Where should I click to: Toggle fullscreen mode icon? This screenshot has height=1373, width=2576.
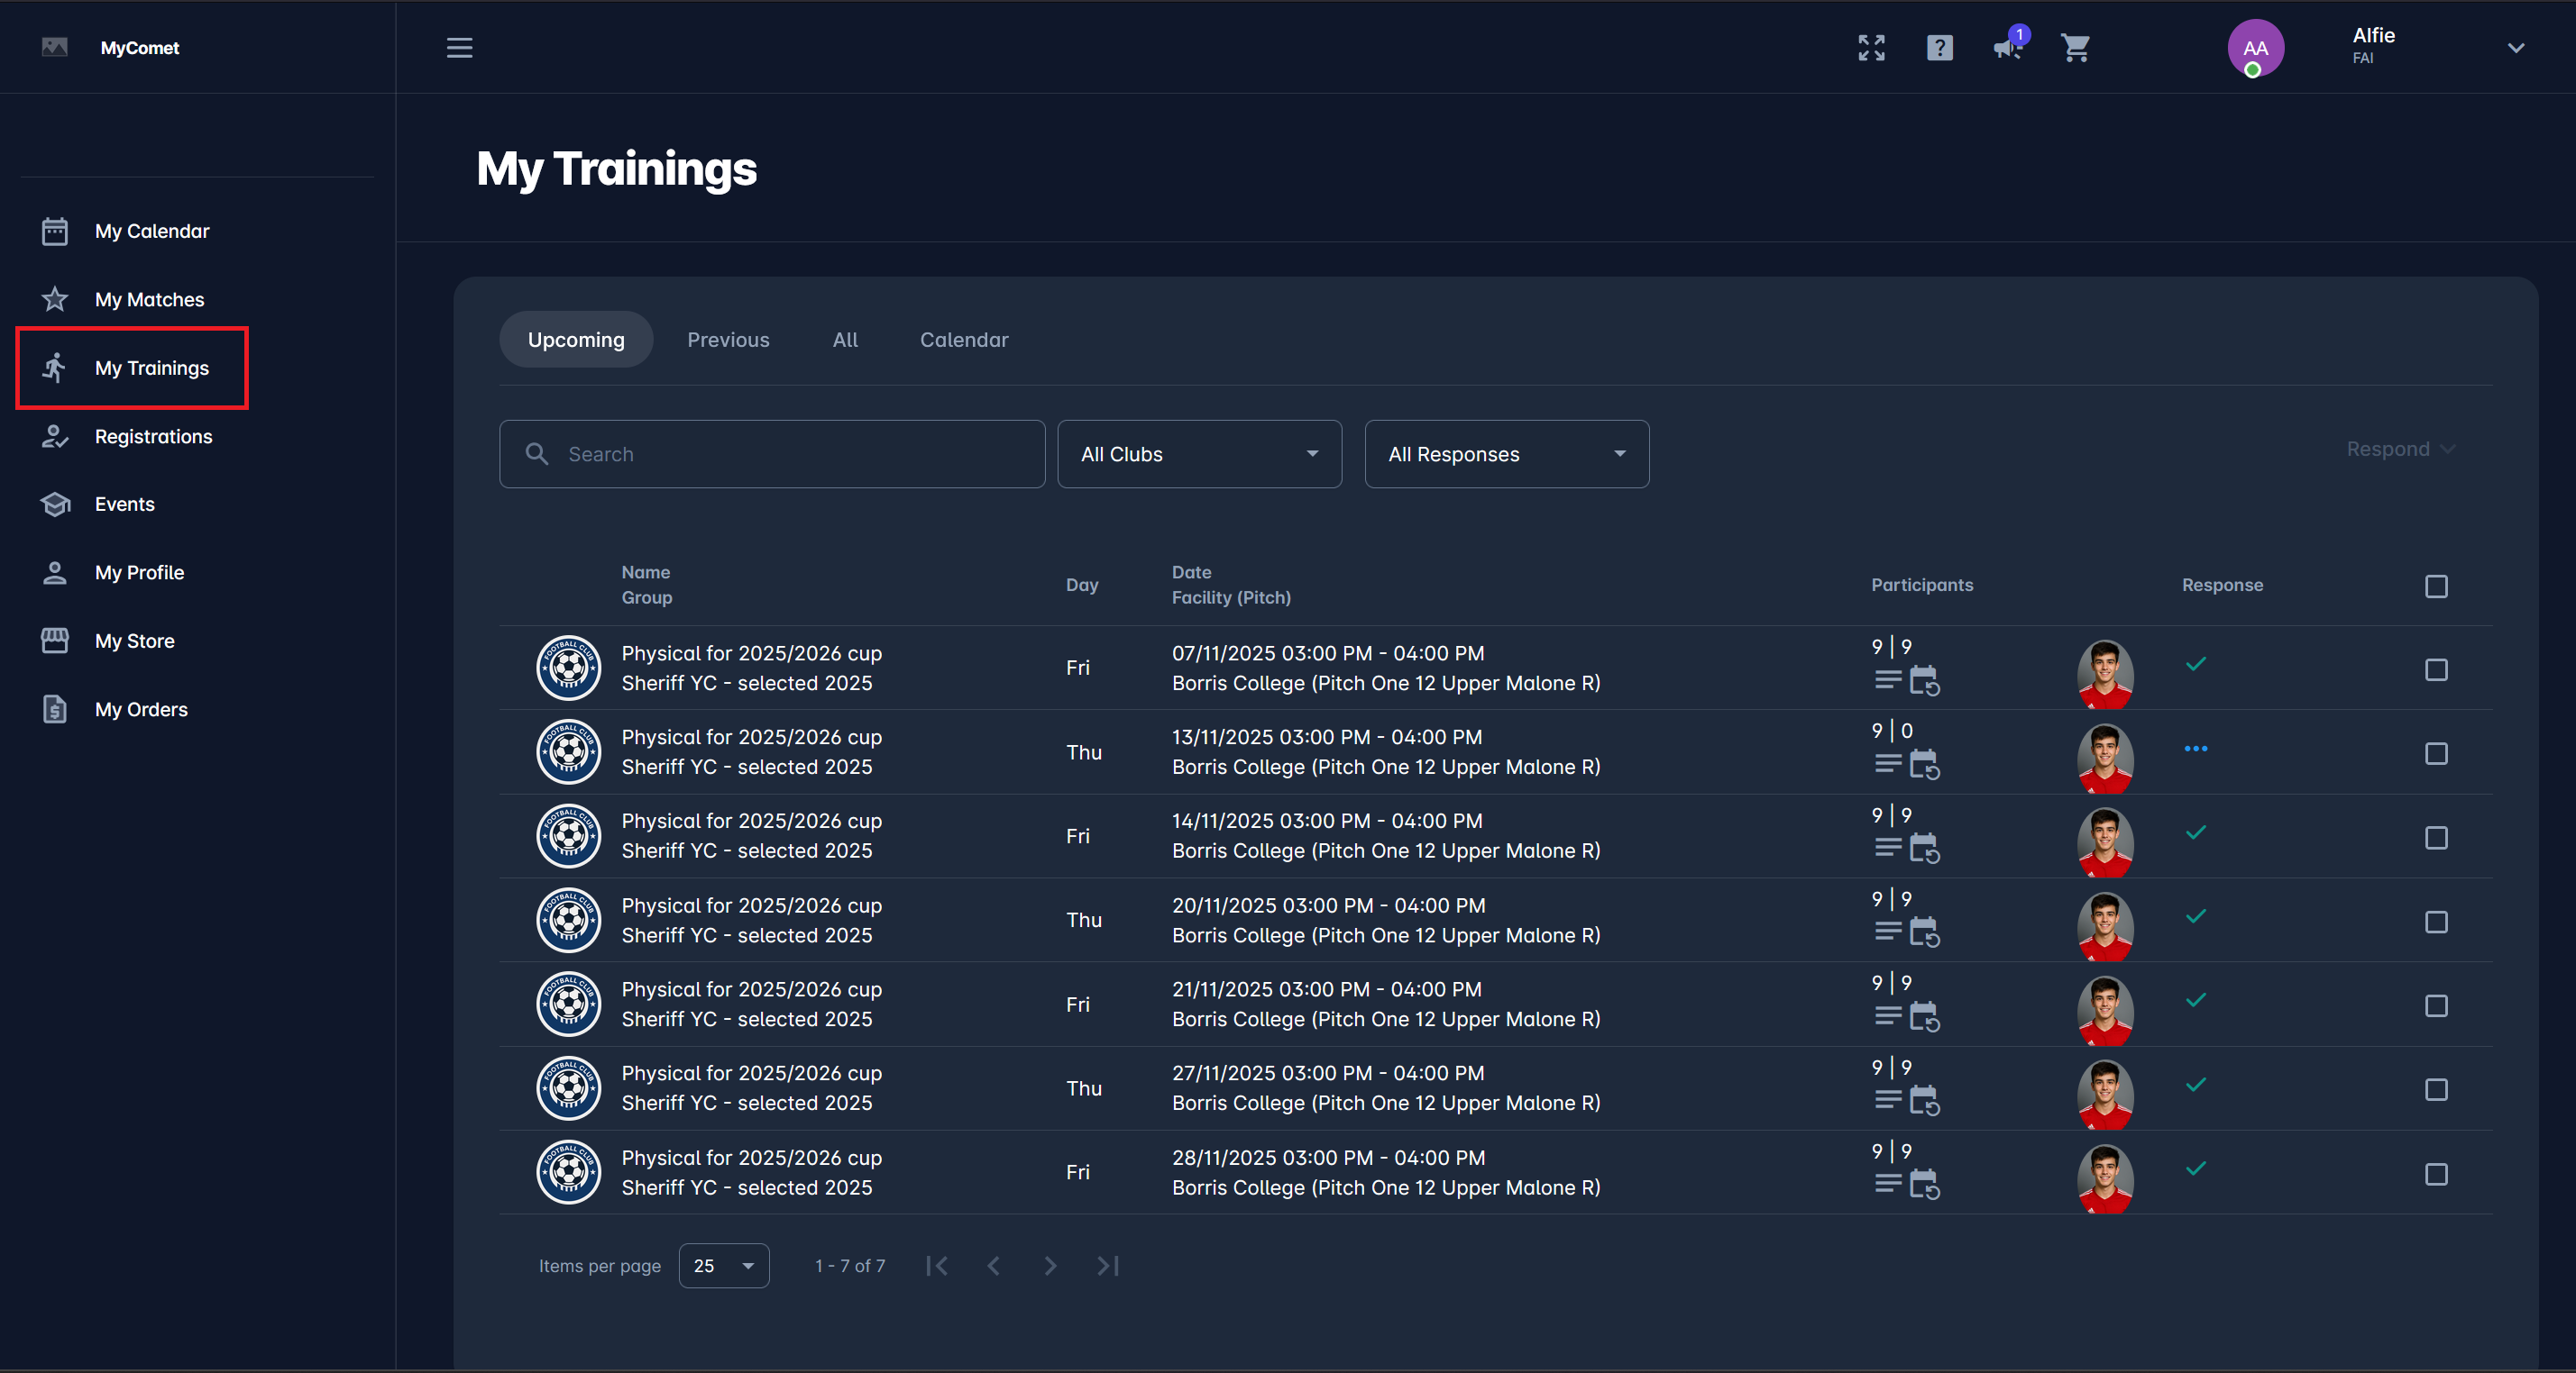[x=1871, y=48]
